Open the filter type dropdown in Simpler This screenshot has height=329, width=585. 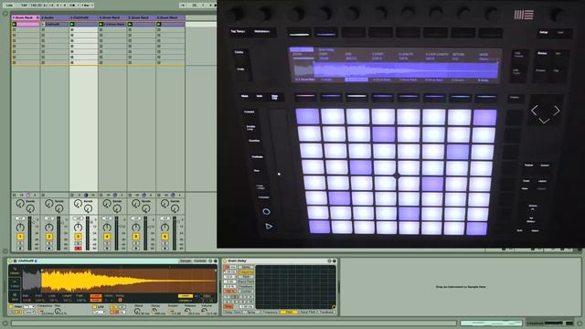coord(29,307)
